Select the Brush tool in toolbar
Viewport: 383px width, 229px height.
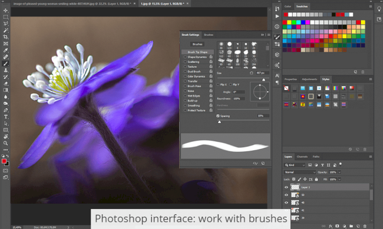5,64
